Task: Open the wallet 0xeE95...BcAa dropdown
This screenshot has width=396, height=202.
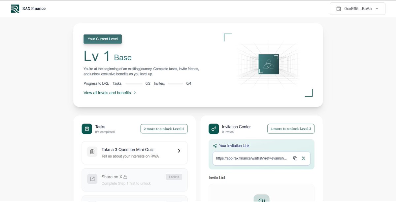Action: point(357,9)
